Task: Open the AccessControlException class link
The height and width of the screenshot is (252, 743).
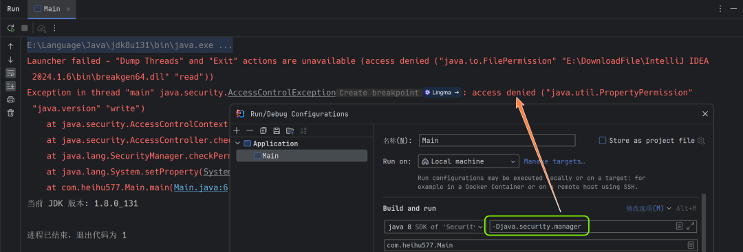Action: (281, 92)
